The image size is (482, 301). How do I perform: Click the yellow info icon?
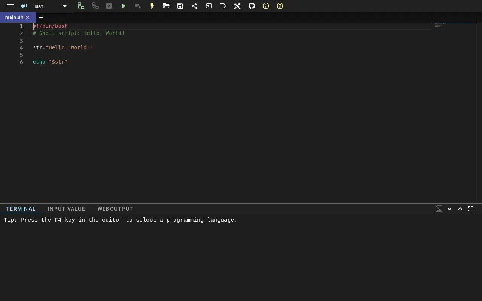pyautogui.click(x=266, y=6)
